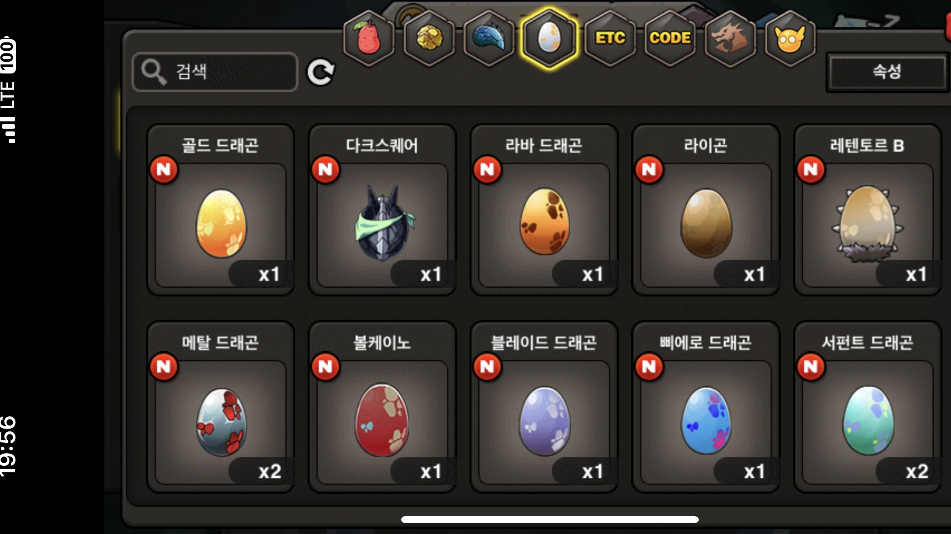This screenshot has height=534, width=951.
Task: Open the dragon head category icon
Action: pyautogui.click(x=730, y=38)
